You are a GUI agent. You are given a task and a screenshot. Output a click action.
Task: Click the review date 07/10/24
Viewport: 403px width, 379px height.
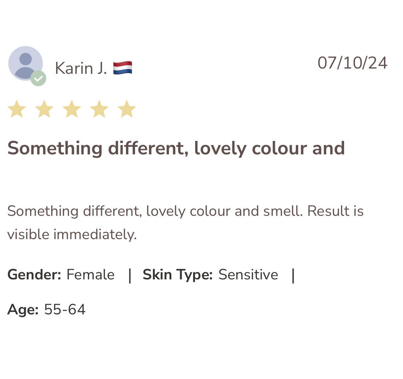point(352,63)
